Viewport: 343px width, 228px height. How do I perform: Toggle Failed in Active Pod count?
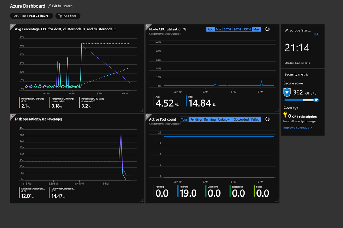point(255,119)
